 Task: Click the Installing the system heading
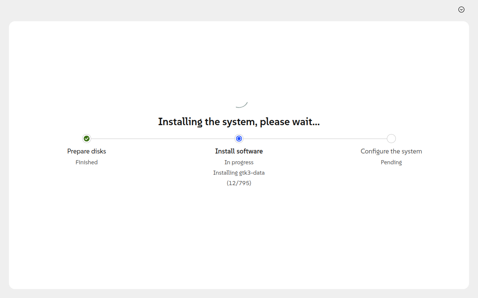tap(239, 122)
